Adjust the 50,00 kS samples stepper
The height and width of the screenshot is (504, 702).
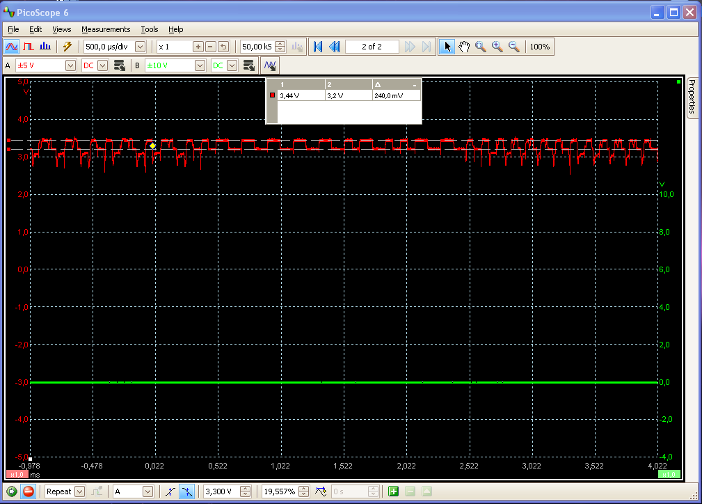click(280, 47)
